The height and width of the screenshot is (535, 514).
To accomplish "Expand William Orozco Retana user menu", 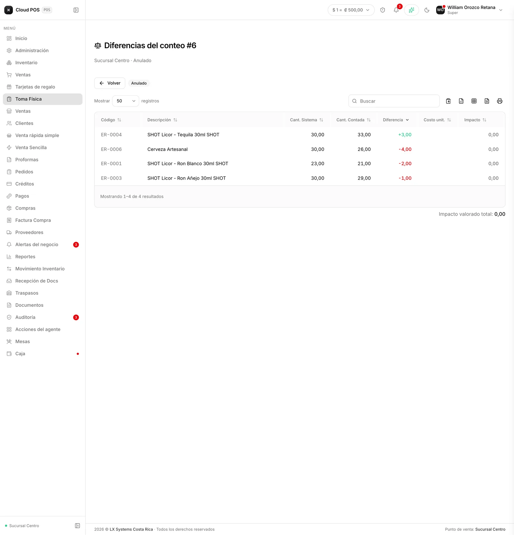I will tap(469, 10).
